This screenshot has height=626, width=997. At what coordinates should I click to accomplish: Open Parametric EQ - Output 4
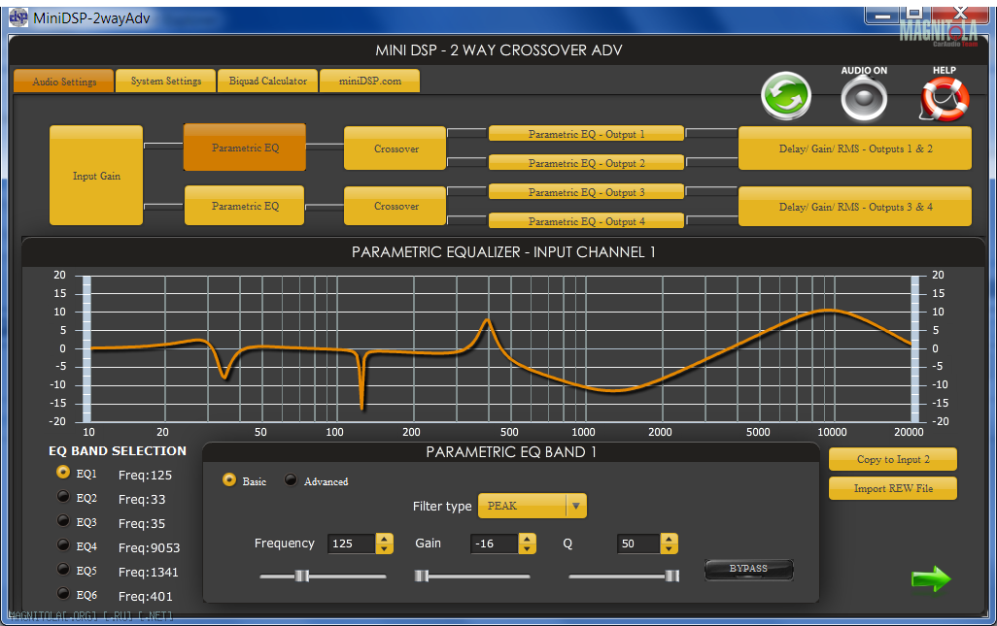586,221
